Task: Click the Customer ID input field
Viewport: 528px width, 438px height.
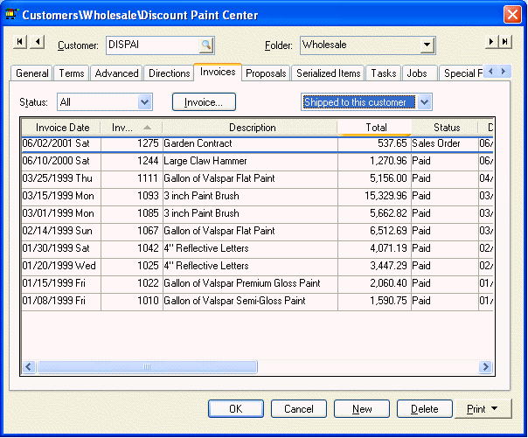Action: (x=153, y=45)
